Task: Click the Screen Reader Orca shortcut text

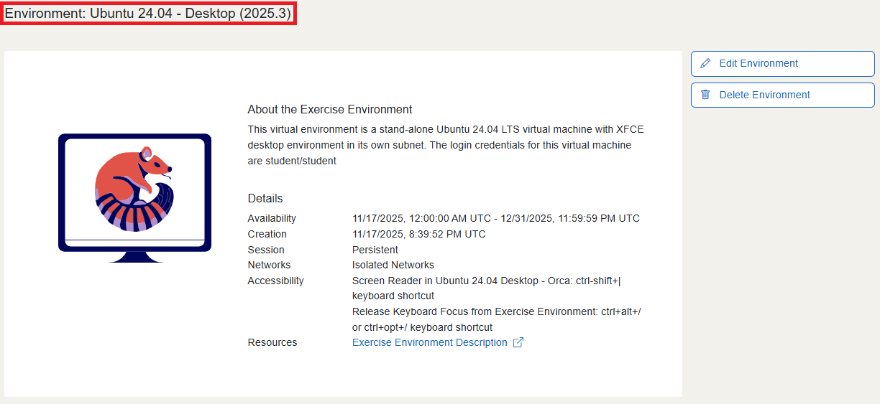Action: coord(487,288)
